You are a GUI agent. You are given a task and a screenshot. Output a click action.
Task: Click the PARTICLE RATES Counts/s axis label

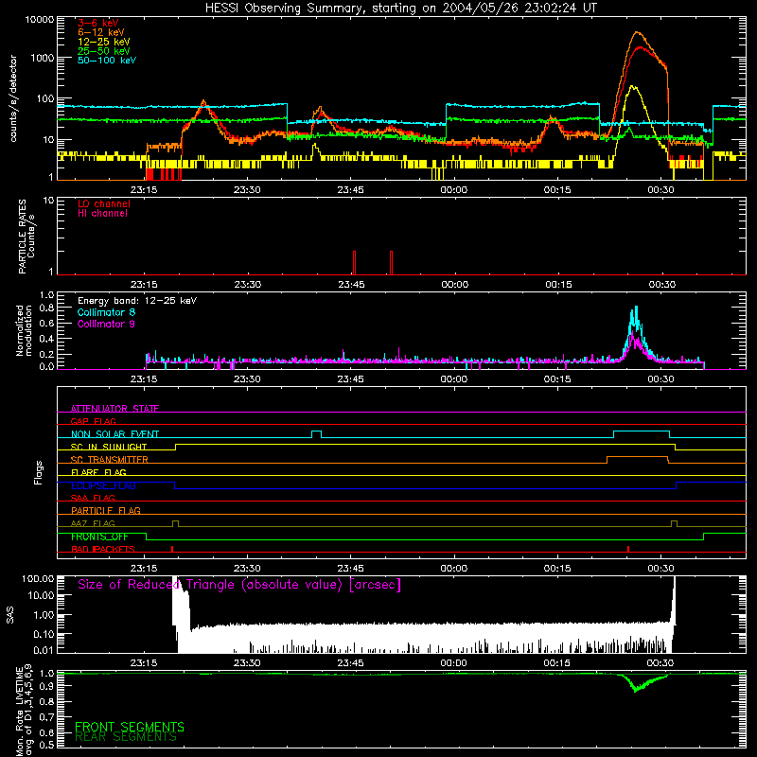pos(26,237)
